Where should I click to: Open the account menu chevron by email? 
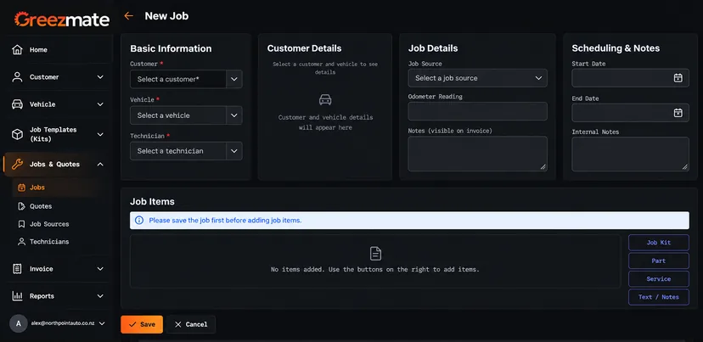click(102, 323)
